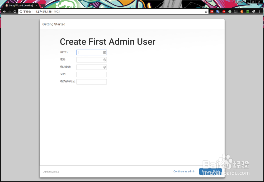Bookmark this page using the star icon
Screen dimensions: 264x182
(x=206, y=12)
